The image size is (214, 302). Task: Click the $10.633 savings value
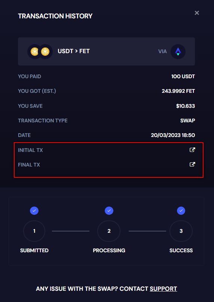186,106
